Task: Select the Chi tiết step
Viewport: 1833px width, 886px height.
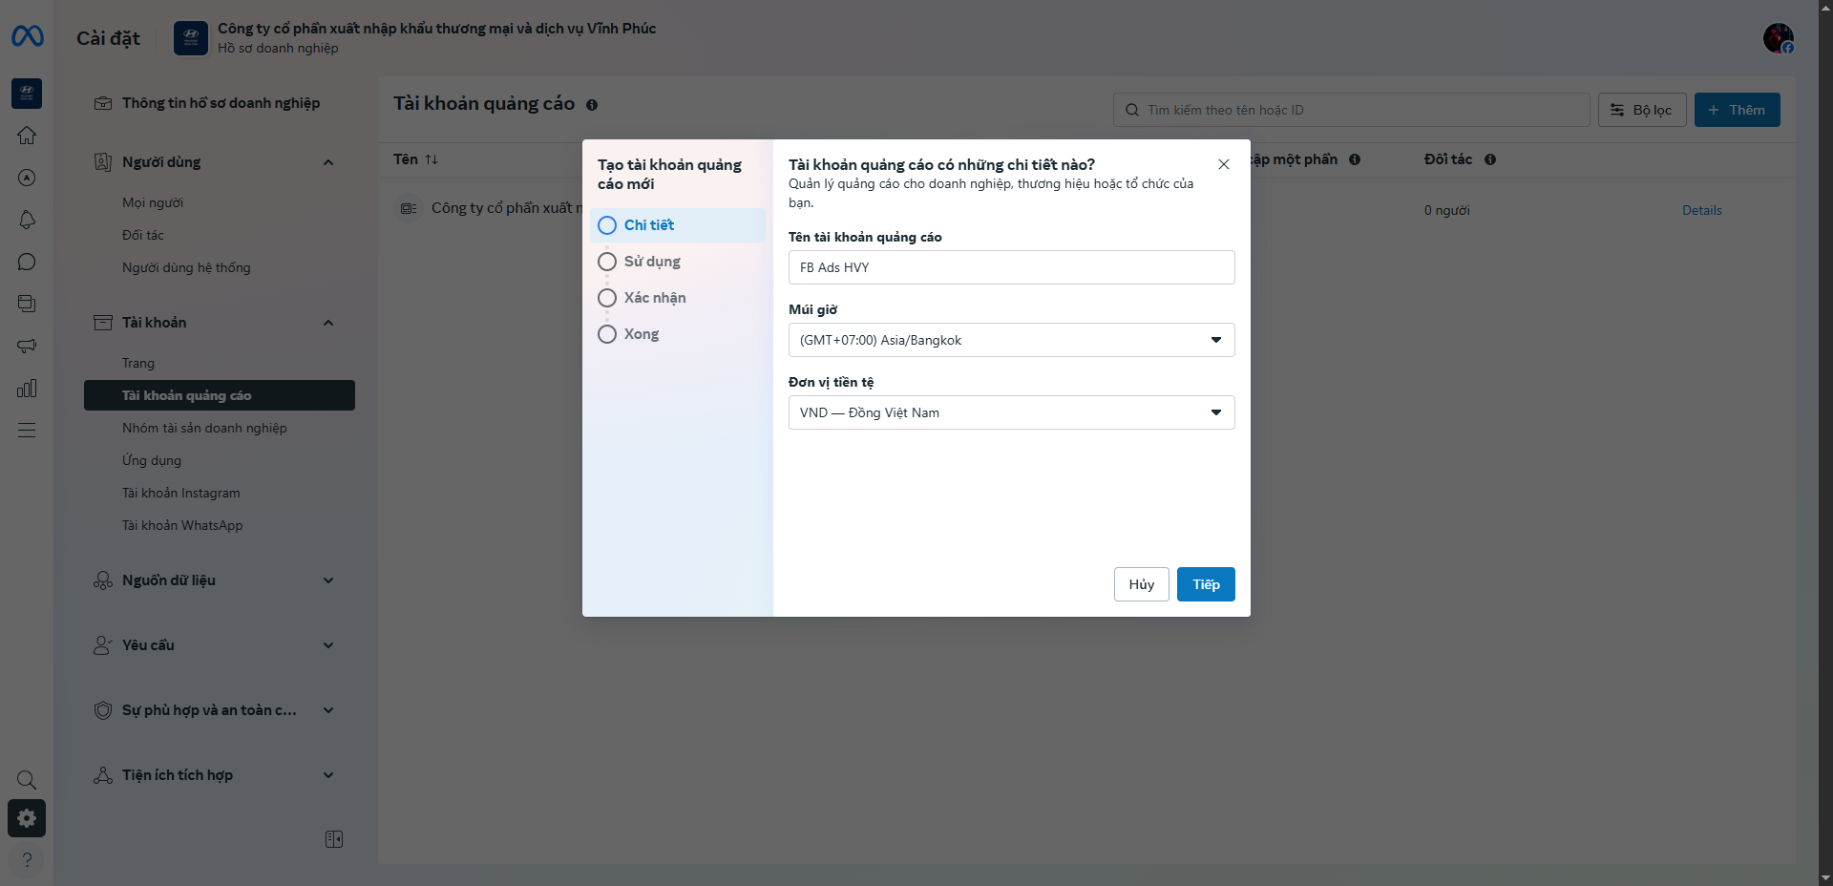Action: (x=649, y=225)
